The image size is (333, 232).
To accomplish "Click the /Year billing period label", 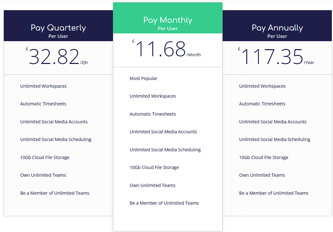I will coord(309,62).
